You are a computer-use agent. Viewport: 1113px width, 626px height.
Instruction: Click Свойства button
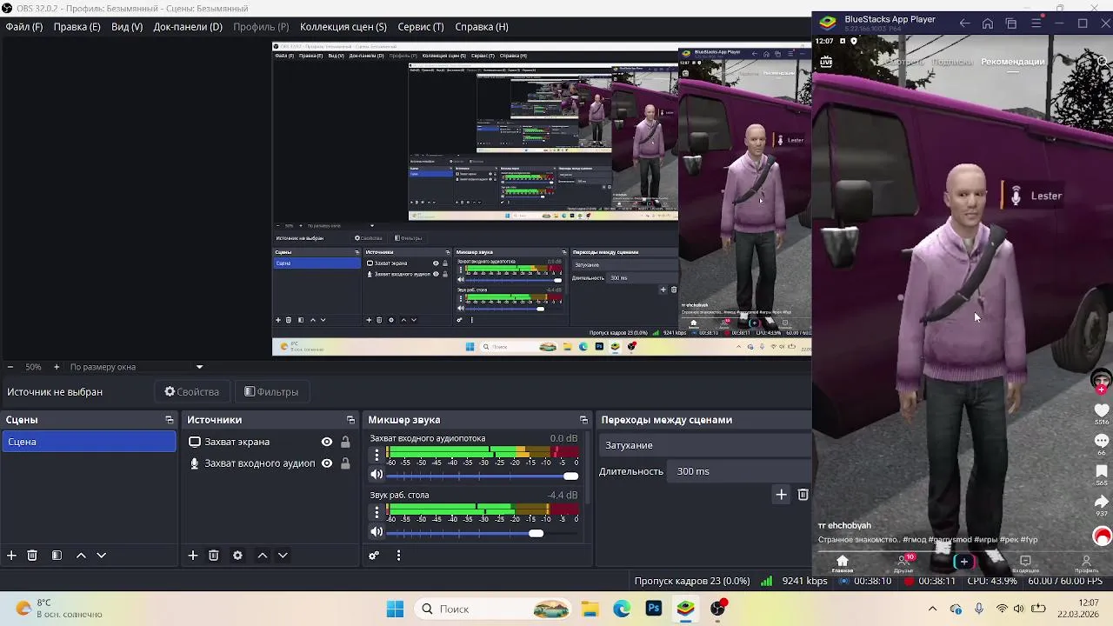click(192, 392)
